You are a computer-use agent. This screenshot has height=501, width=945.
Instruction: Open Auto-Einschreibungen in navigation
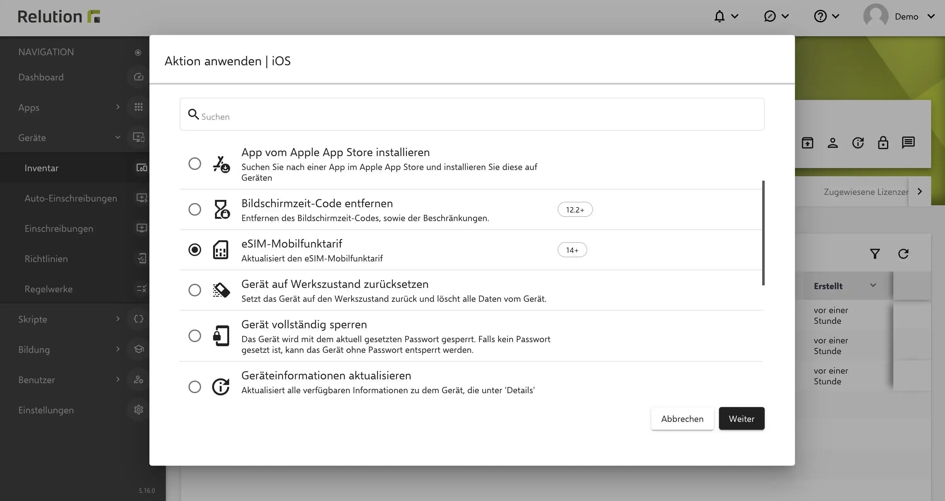71,198
